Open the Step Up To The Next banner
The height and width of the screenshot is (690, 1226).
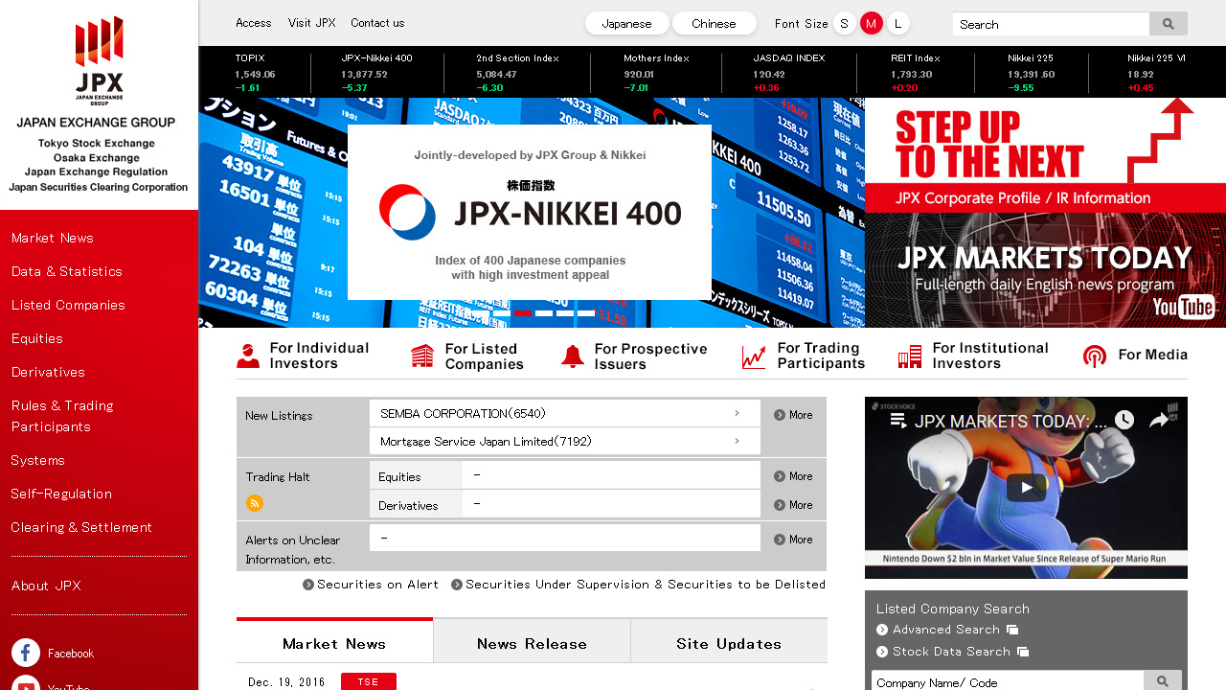point(1045,155)
